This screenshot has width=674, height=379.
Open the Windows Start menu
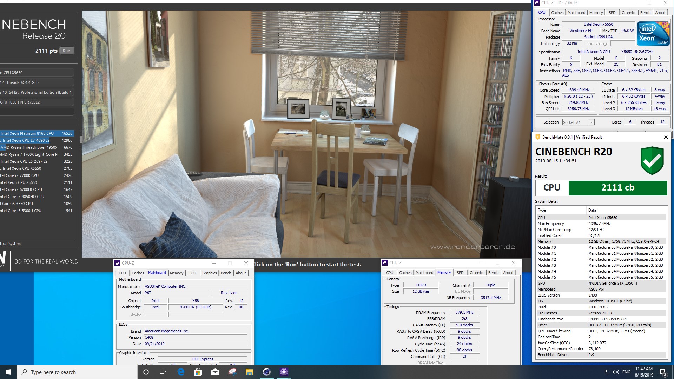click(8, 372)
